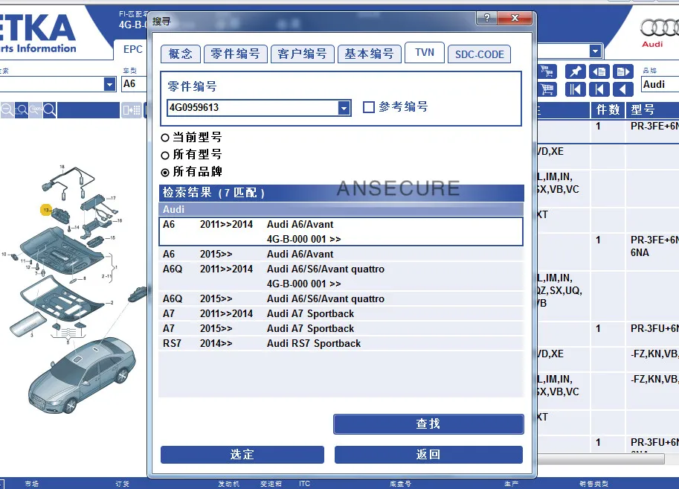
Task: Click the grey Audi car illustration
Action: pos(83,375)
